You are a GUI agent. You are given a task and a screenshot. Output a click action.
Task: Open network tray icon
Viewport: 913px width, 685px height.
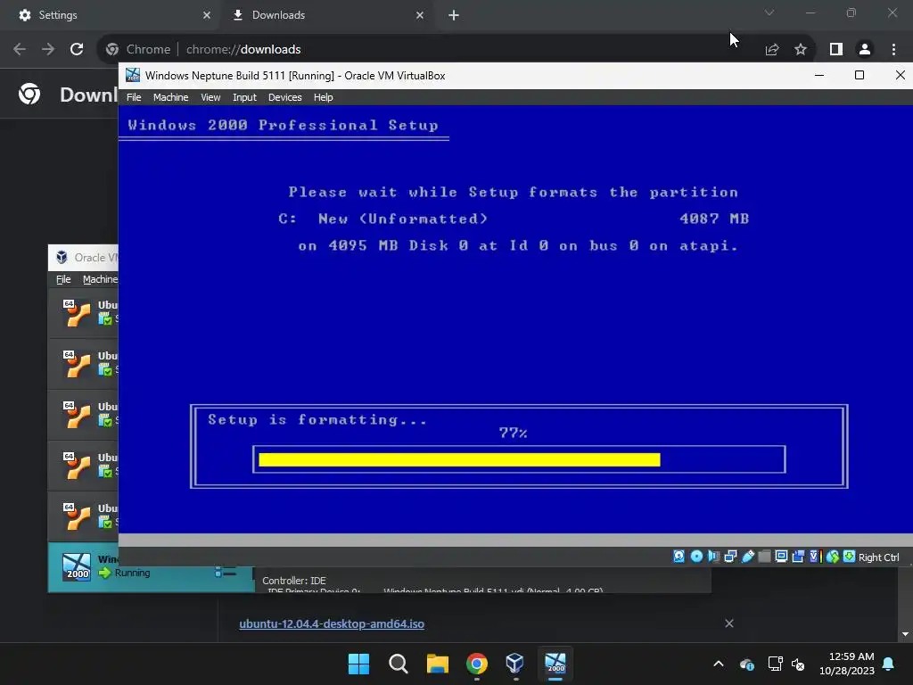pos(775,664)
